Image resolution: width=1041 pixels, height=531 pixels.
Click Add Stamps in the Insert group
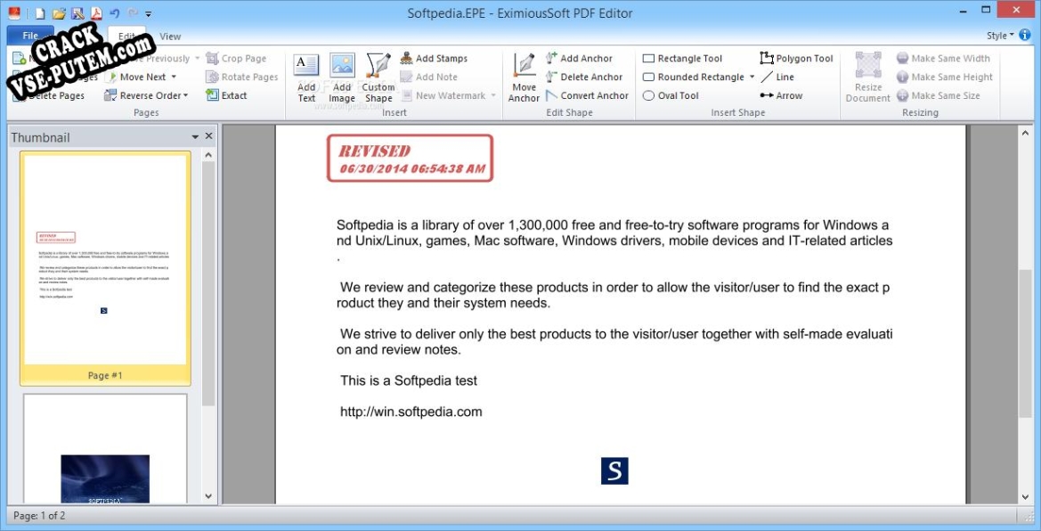click(435, 59)
